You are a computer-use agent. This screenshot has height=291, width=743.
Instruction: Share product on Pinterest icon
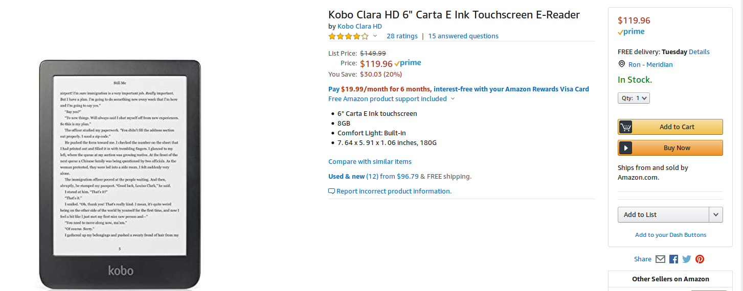(700, 259)
